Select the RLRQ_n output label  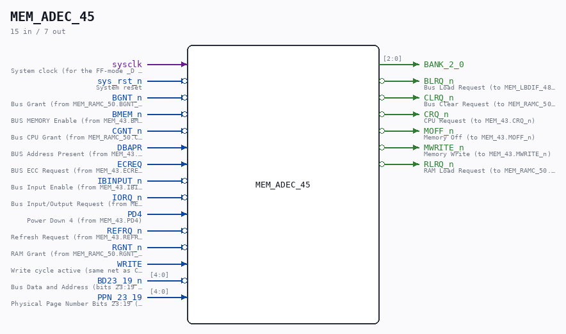pyautogui.click(x=439, y=164)
